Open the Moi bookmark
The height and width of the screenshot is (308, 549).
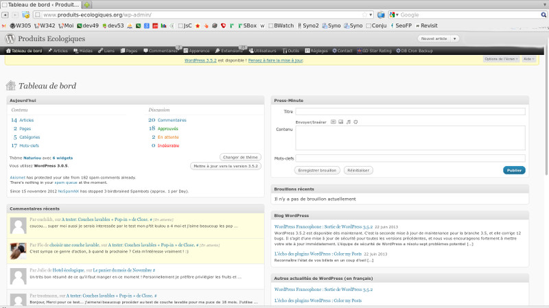(x=66, y=25)
